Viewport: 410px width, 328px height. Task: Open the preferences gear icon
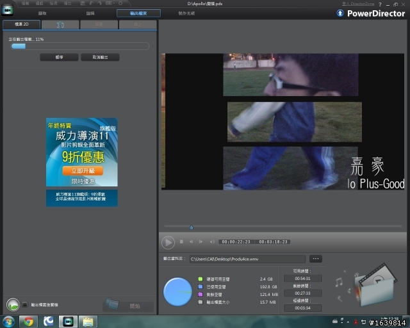(x=120, y=3)
